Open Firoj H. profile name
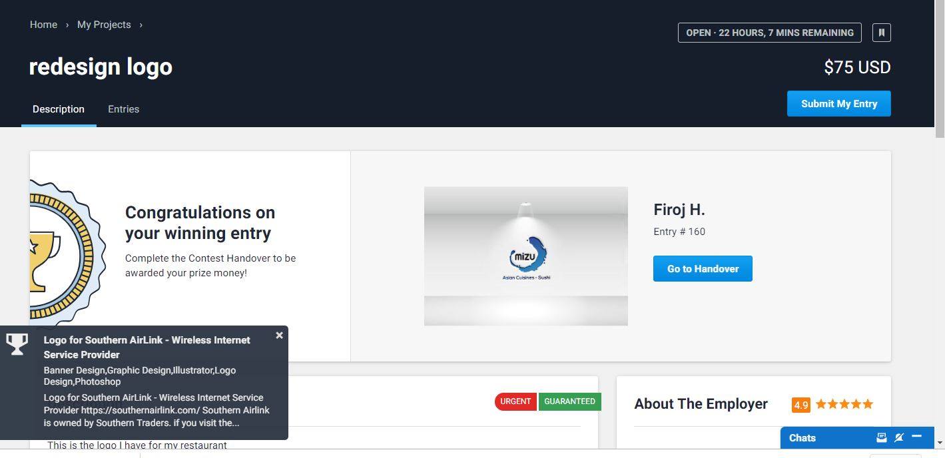This screenshot has height=458, width=945. coord(679,210)
